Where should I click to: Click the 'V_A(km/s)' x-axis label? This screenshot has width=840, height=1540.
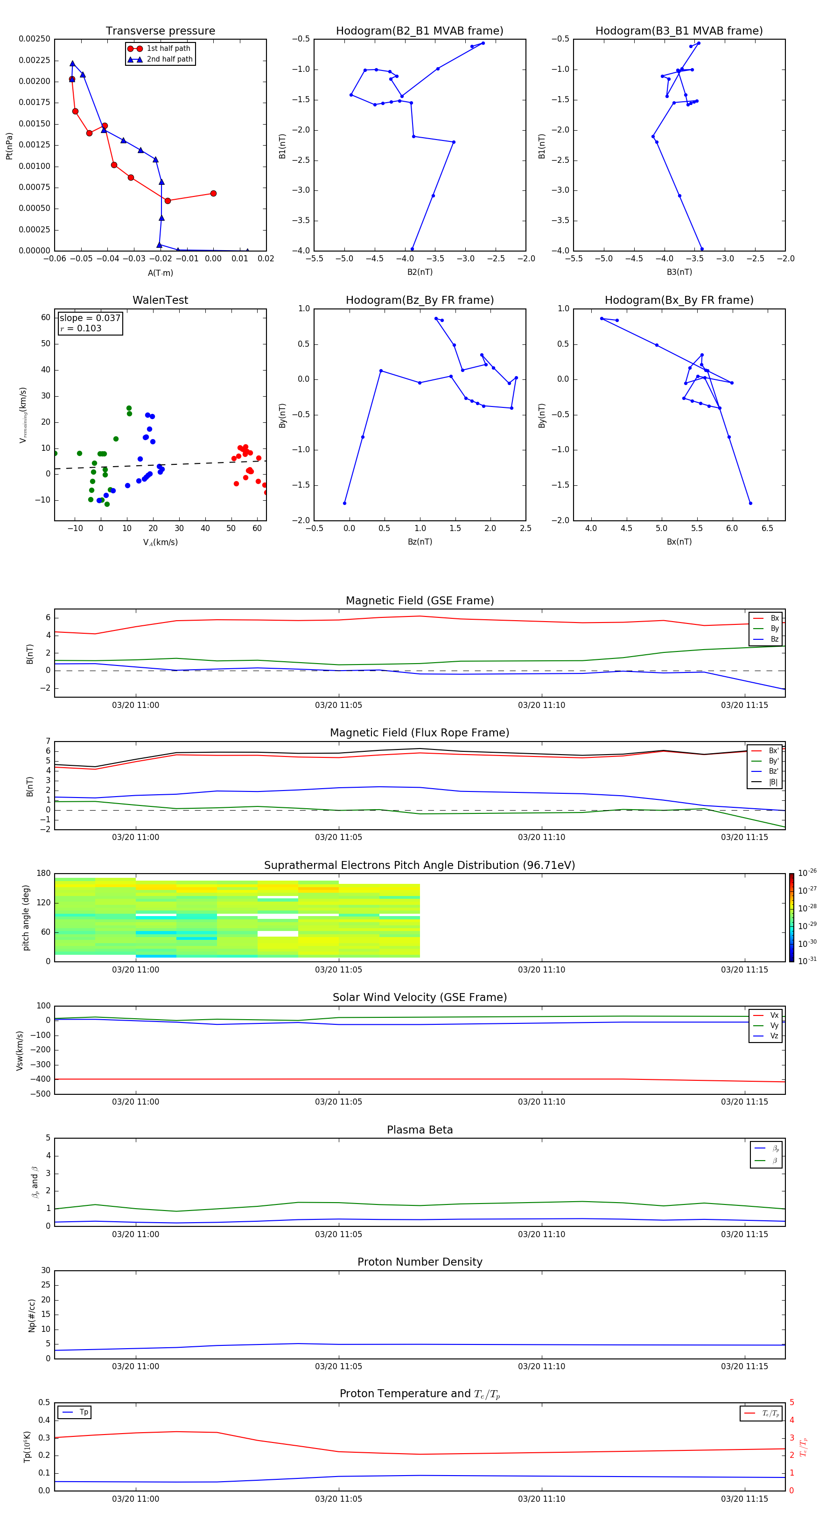[x=160, y=542]
